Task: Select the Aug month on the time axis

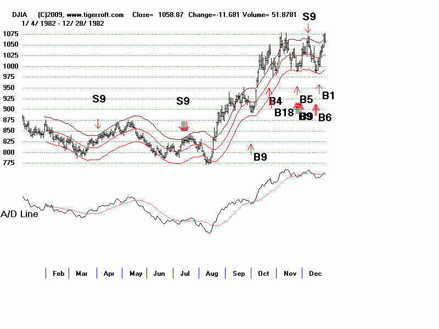Action: point(211,273)
